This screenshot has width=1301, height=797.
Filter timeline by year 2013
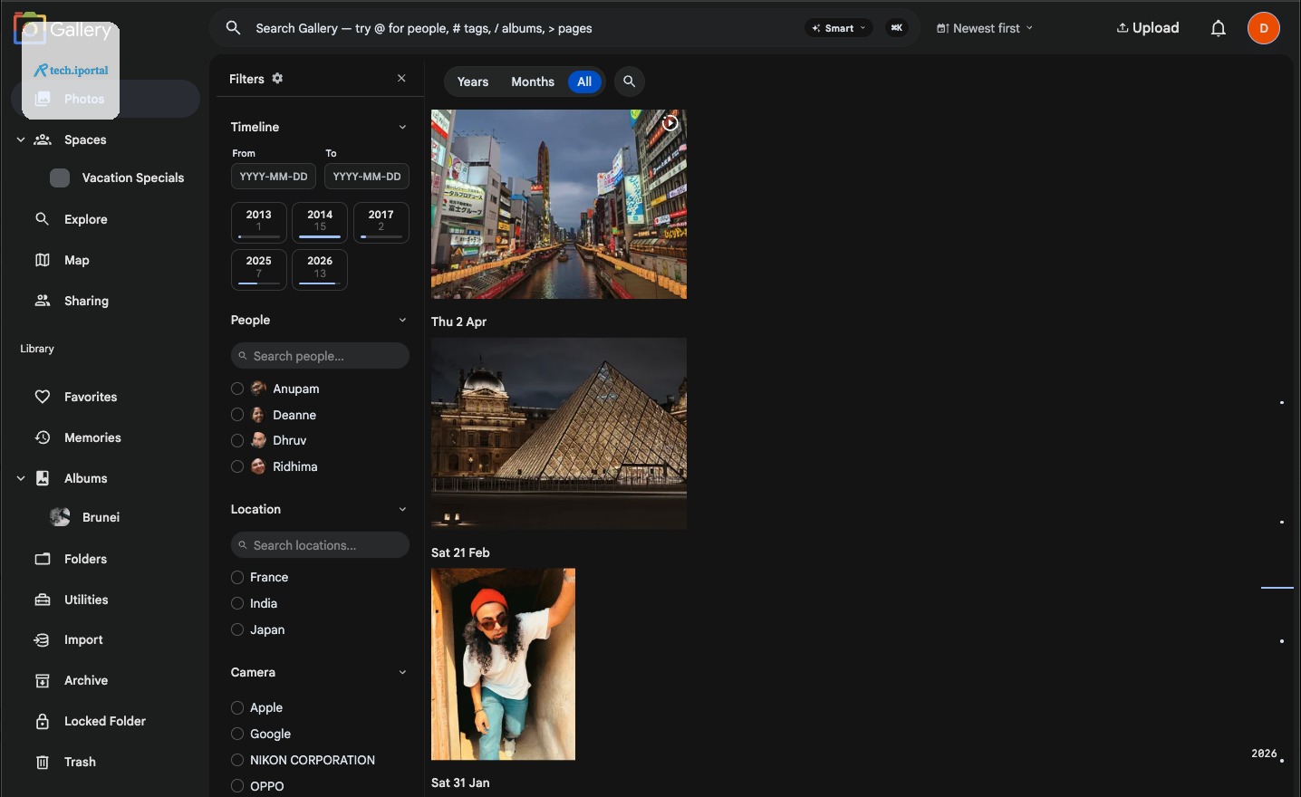point(259,222)
